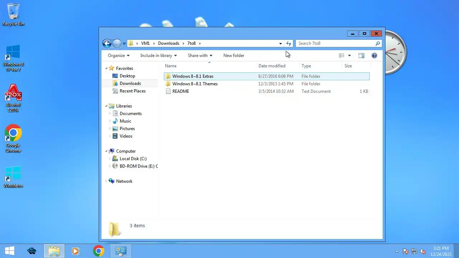Viewport: 459px width, 258px height.
Task: Select BD-ROM Drive (E:) in sidebar
Action: [135, 166]
